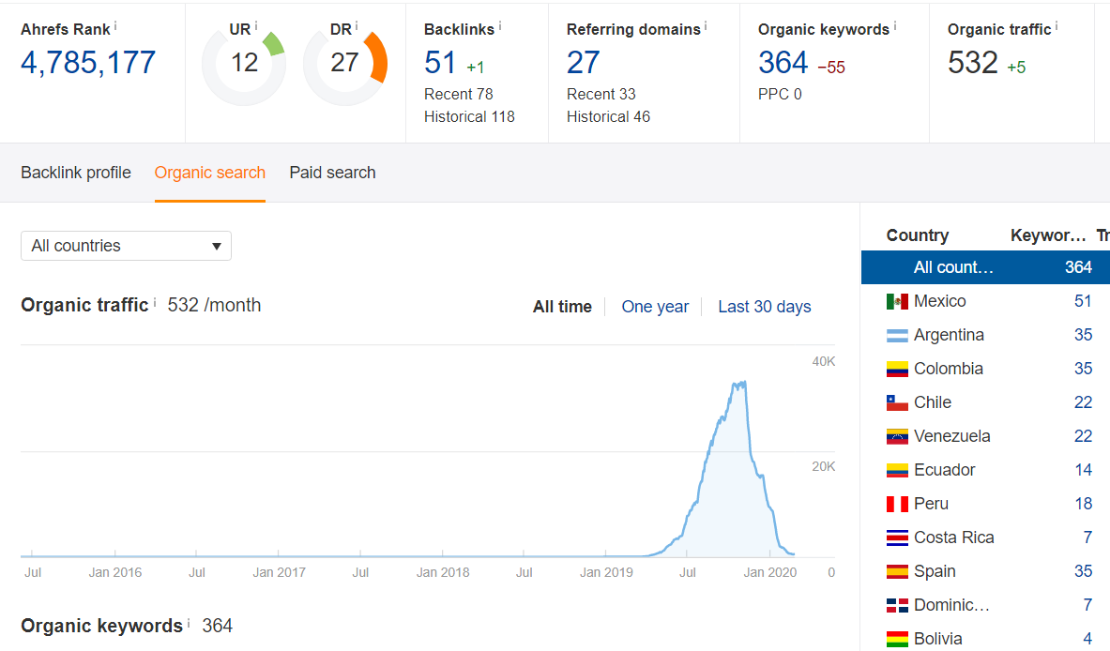Click the Backlinks info icon

click(500, 25)
